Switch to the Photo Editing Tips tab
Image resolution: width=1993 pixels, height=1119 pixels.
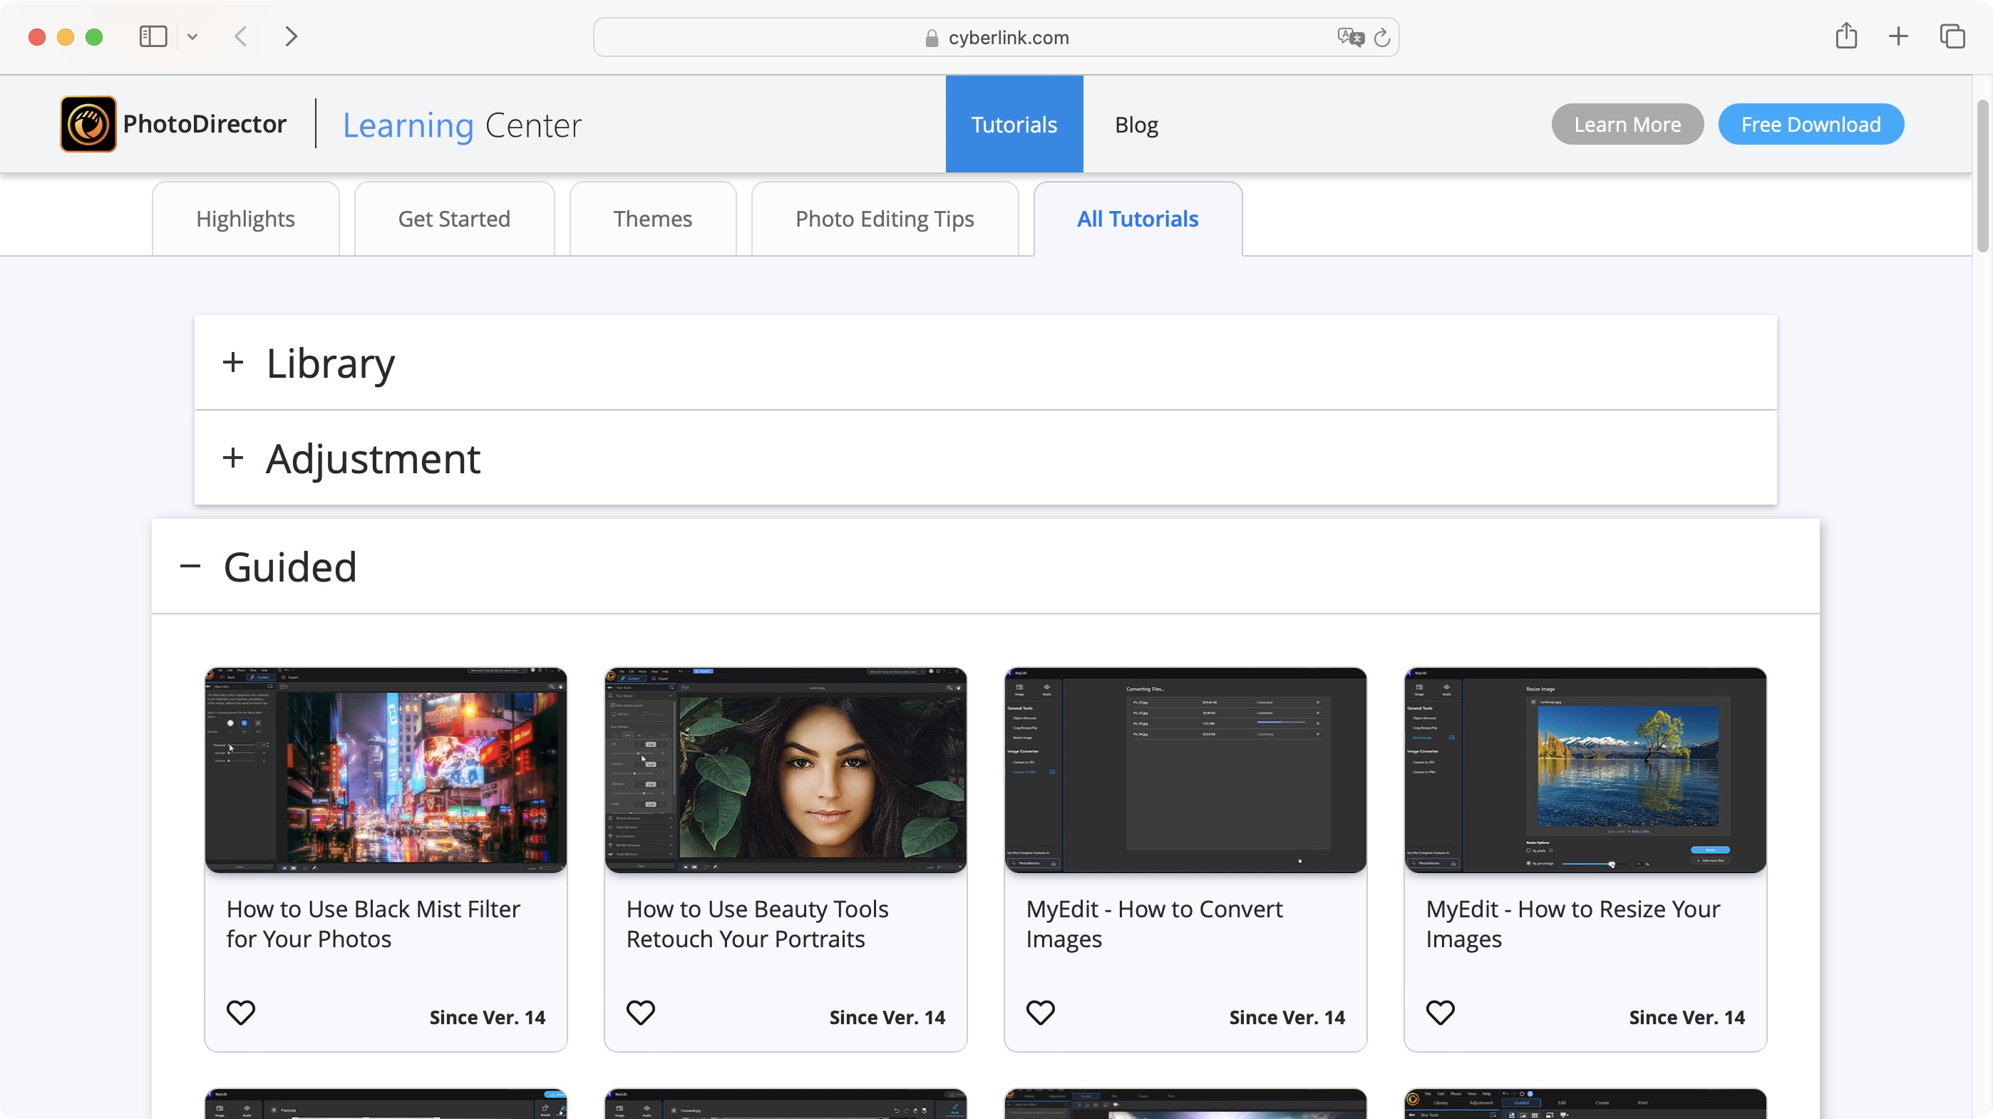[885, 217]
